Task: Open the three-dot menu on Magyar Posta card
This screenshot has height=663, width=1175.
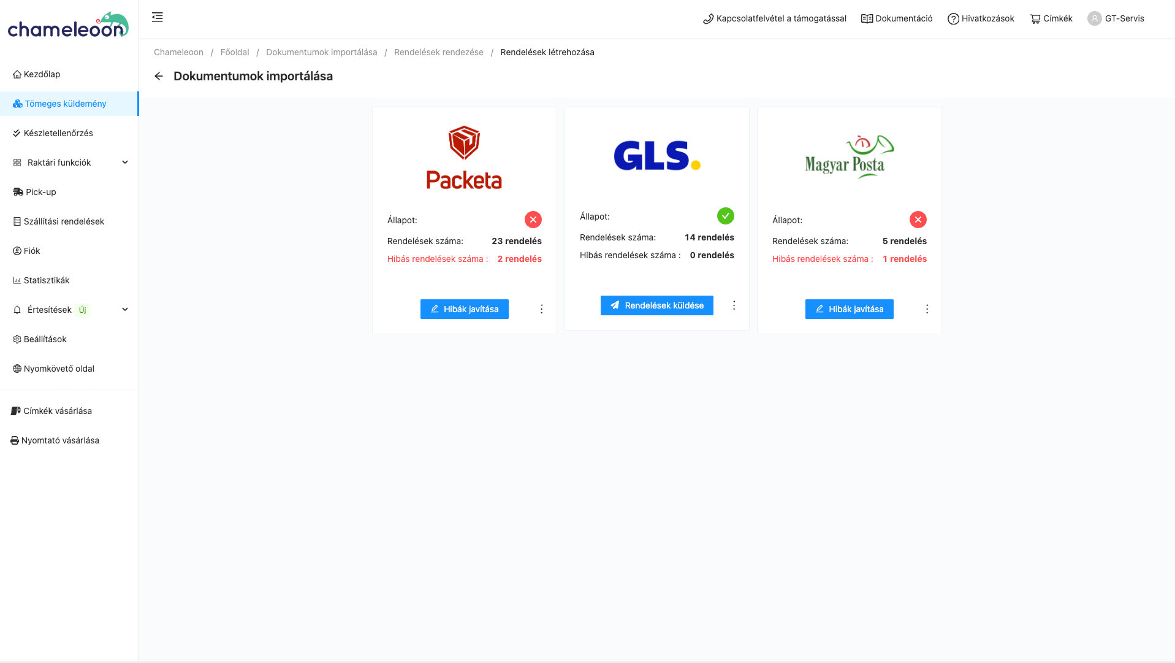Action: point(927,309)
